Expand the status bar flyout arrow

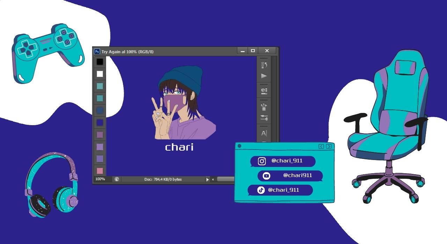(x=207, y=180)
